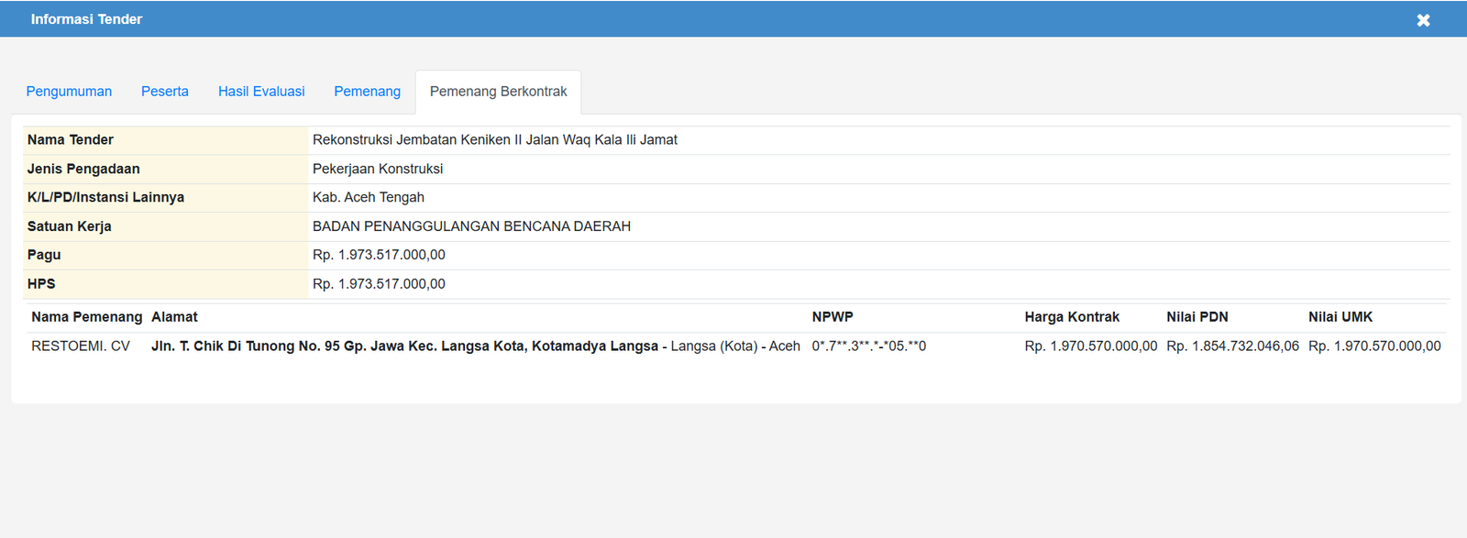Click the Harga Kontrak column header

coord(1071,317)
